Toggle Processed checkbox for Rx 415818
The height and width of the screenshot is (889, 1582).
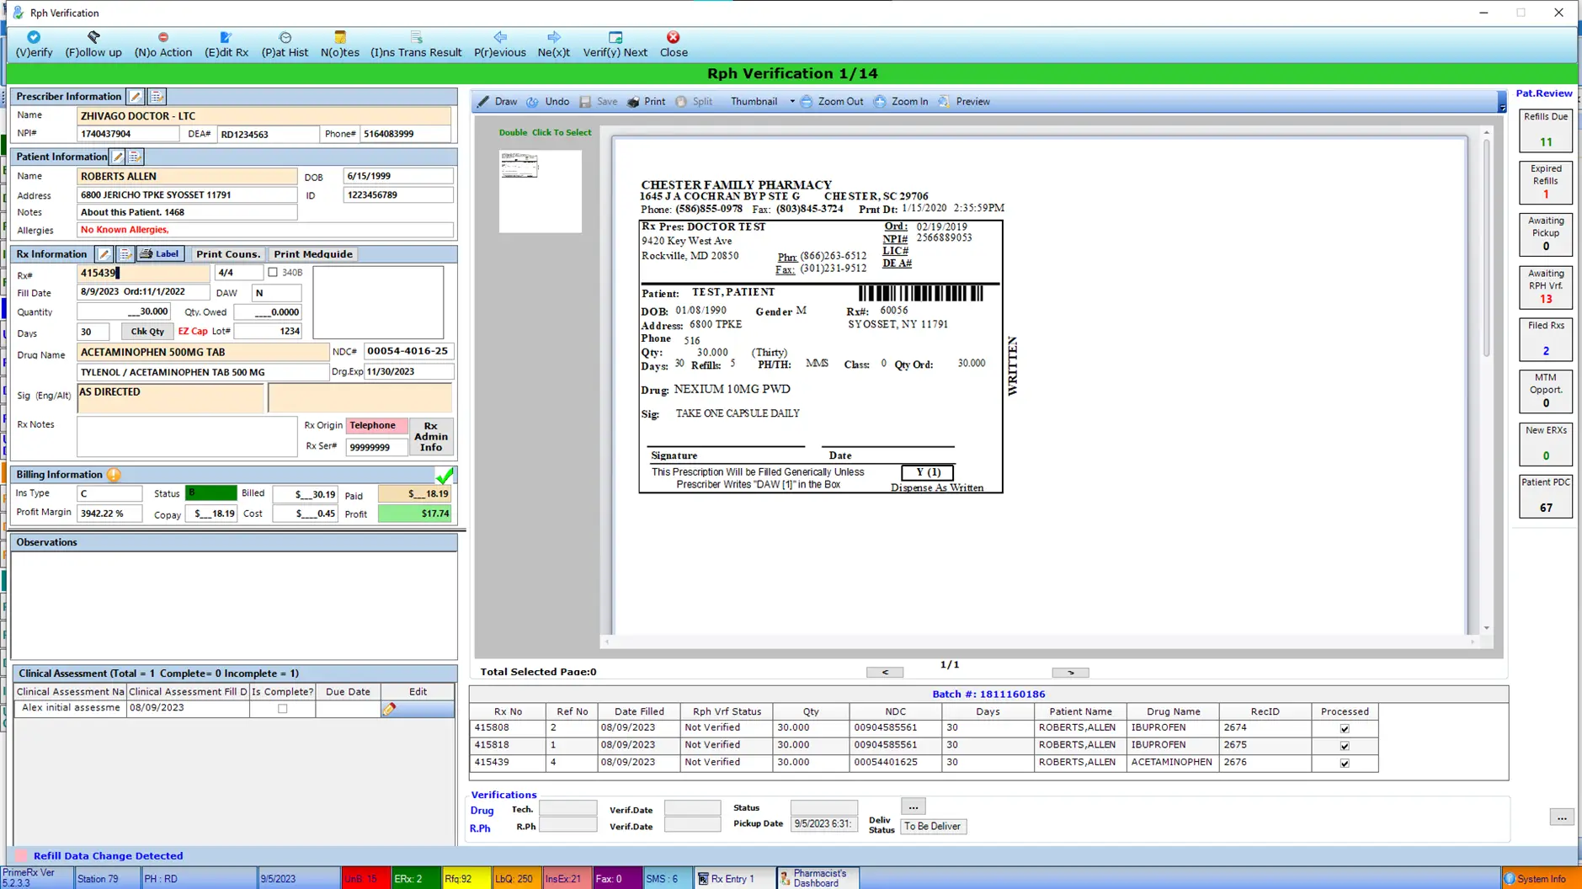tap(1345, 746)
